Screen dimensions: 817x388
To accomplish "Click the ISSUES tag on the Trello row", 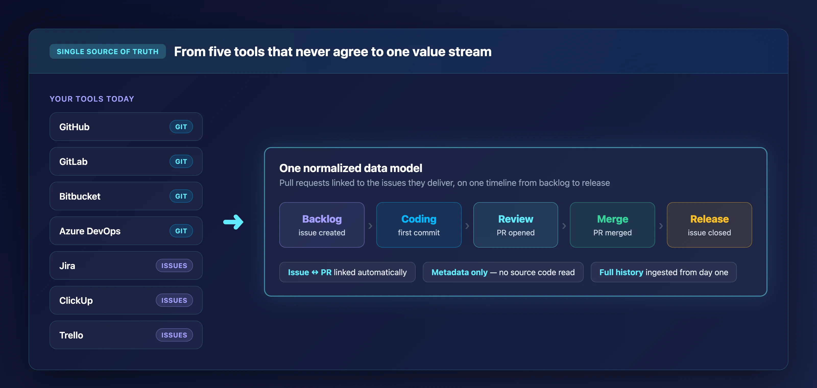I will click(174, 335).
